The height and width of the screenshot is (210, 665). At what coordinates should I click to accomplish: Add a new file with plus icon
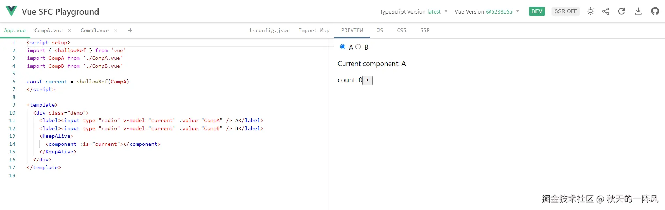[x=130, y=31]
